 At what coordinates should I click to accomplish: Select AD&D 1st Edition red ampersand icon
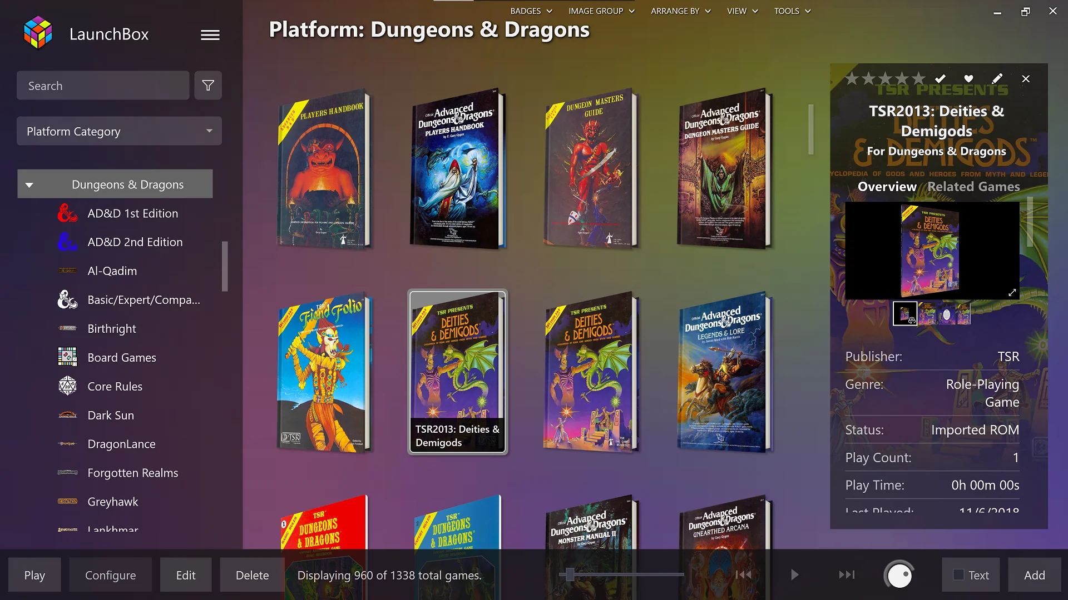(x=67, y=213)
